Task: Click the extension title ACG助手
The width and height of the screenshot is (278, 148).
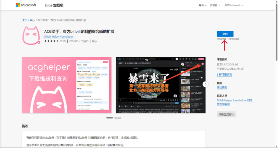Action: tap(79, 32)
